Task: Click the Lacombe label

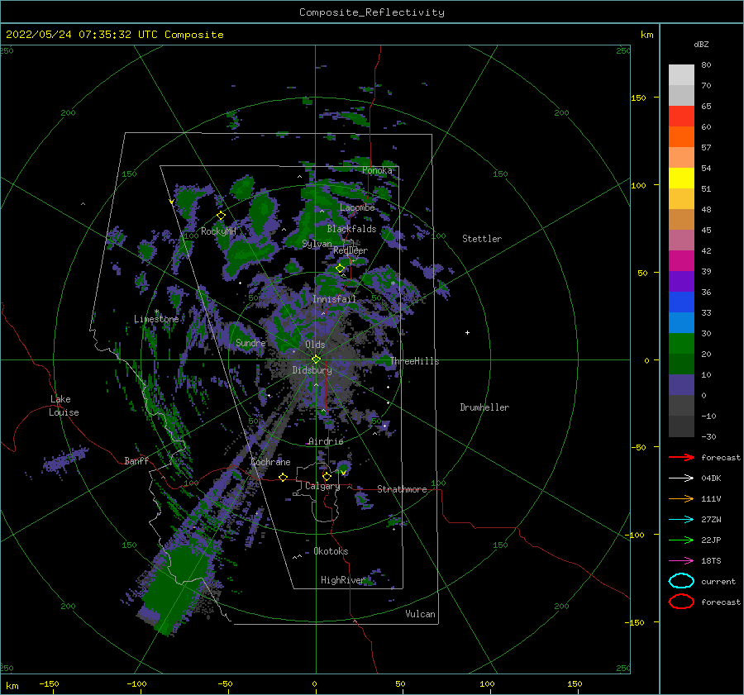Action: coord(357,207)
